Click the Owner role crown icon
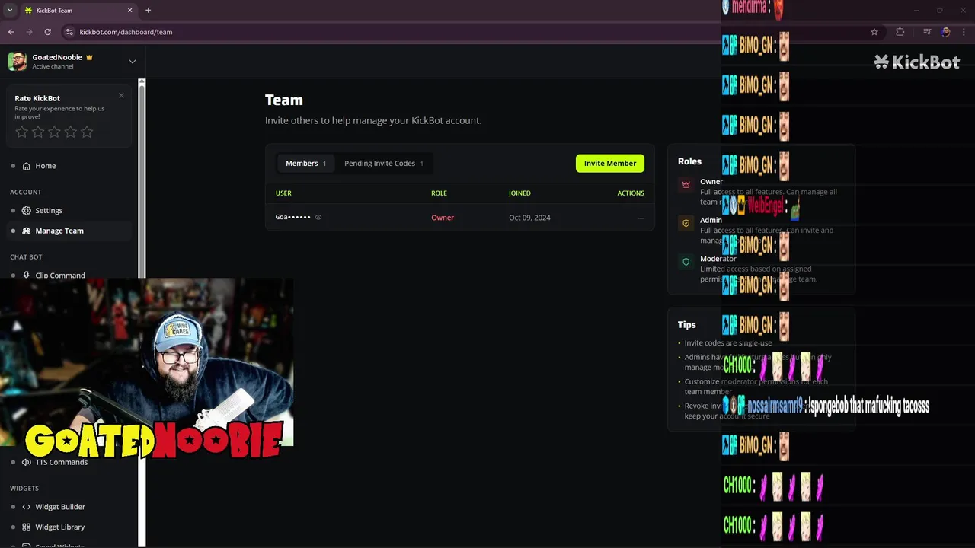The image size is (975, 548). point(686,184)
